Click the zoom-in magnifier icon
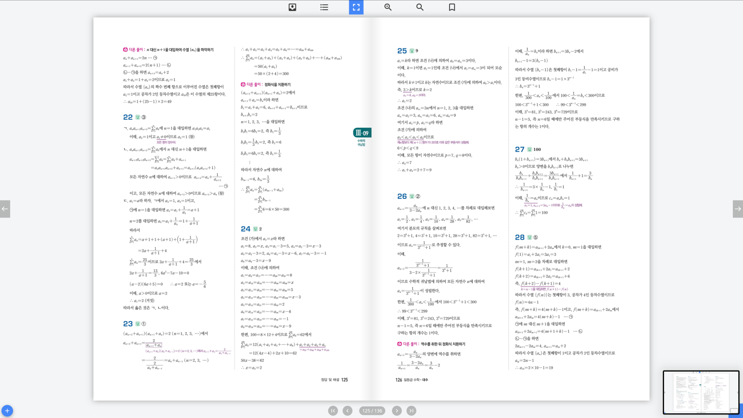Image resolution: width=743 pixels, height=418 pixels. pos(388,7)
